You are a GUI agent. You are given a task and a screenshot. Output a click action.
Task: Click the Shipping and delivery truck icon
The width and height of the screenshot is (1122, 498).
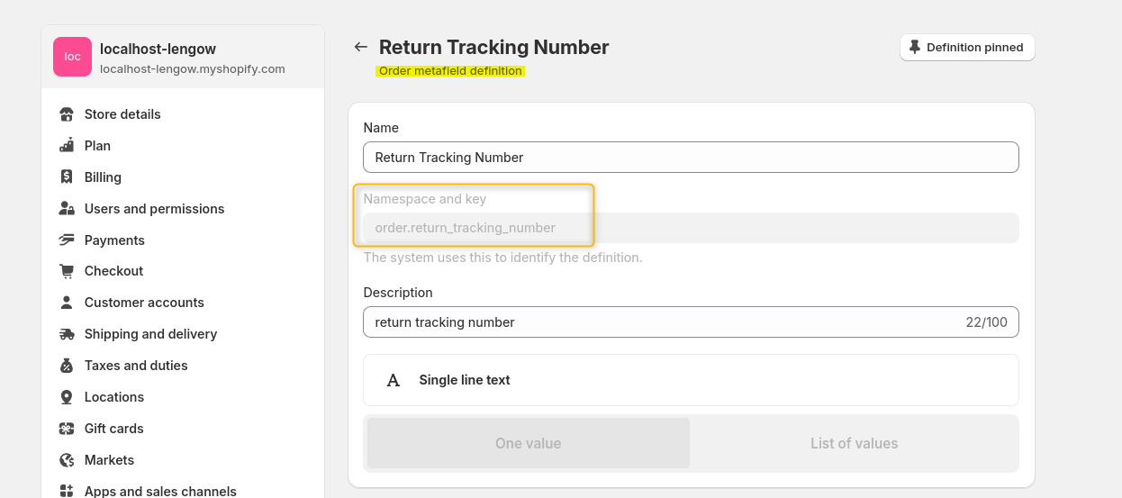click(x=67, y=334)
